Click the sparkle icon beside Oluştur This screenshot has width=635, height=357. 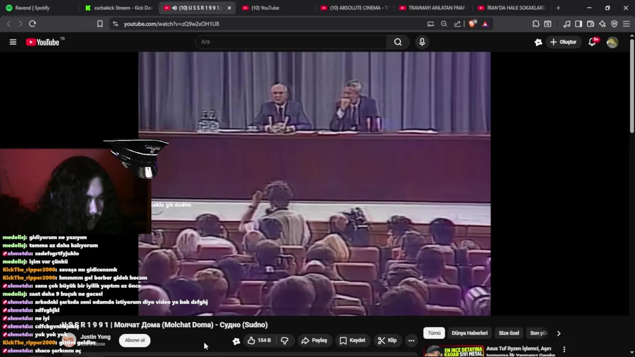coord(538,42)
